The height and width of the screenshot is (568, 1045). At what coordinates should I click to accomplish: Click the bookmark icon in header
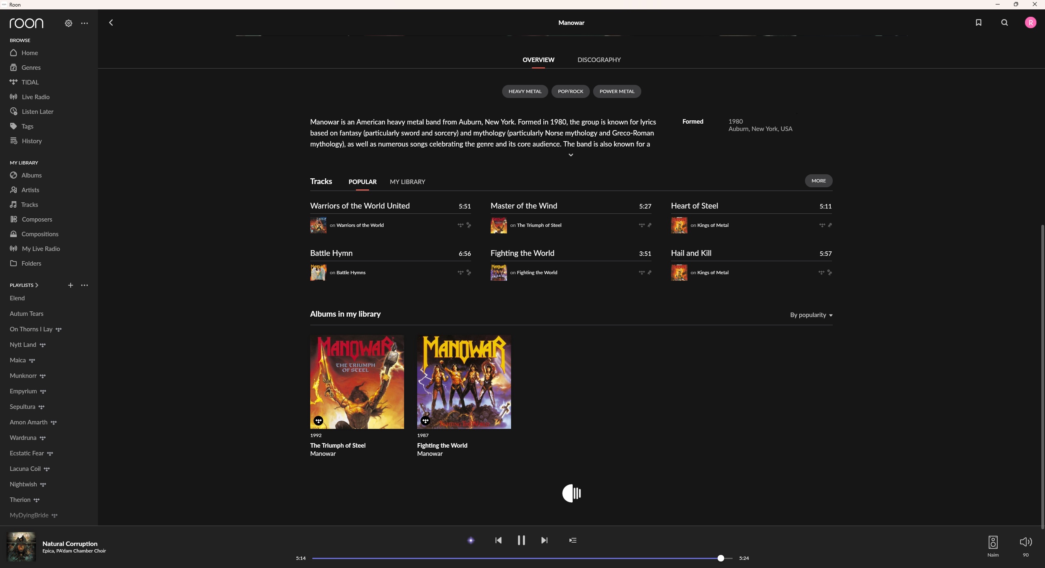pyautogui.click(x=978, y=22)
